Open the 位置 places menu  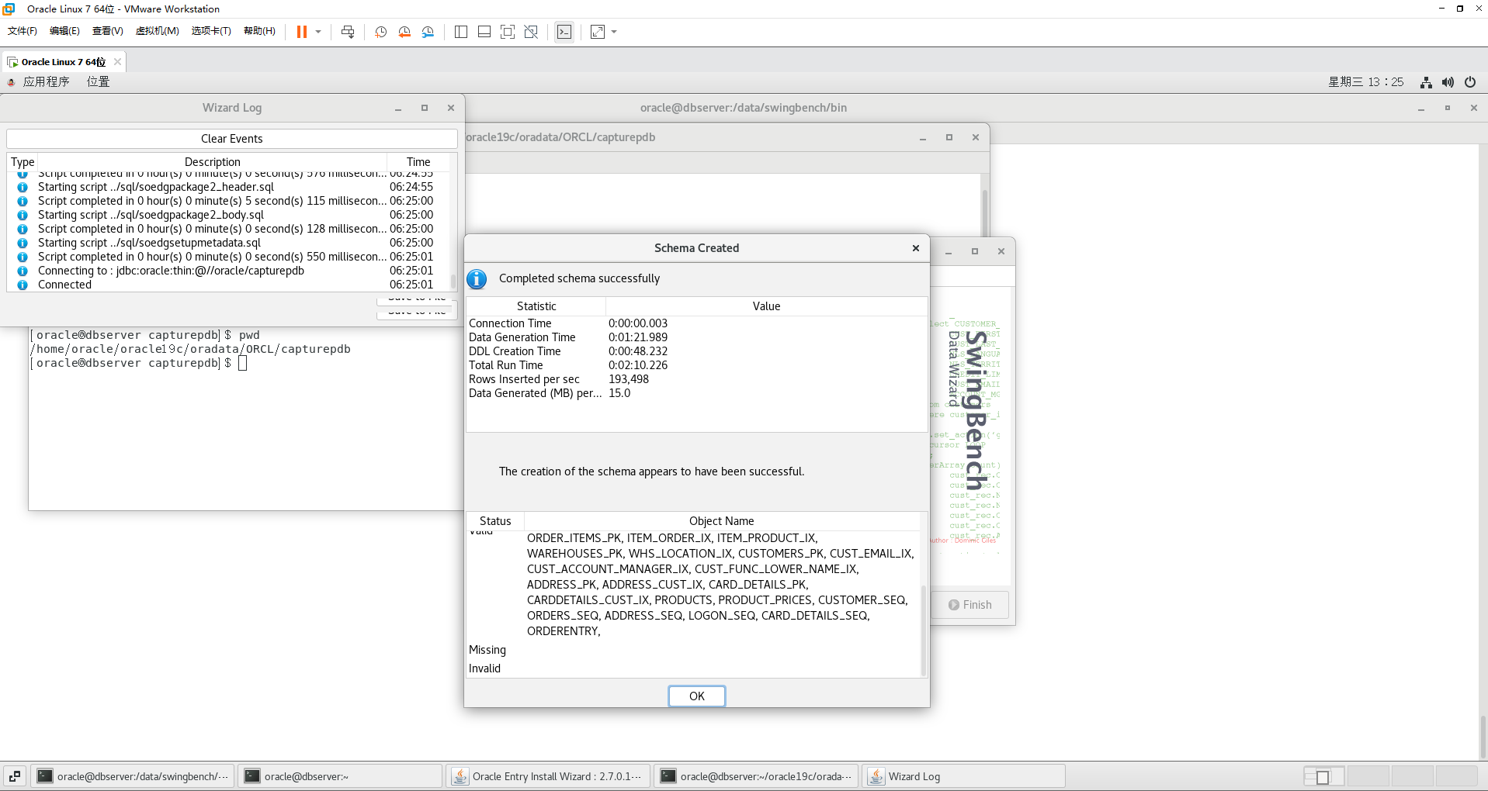[98, 81]
